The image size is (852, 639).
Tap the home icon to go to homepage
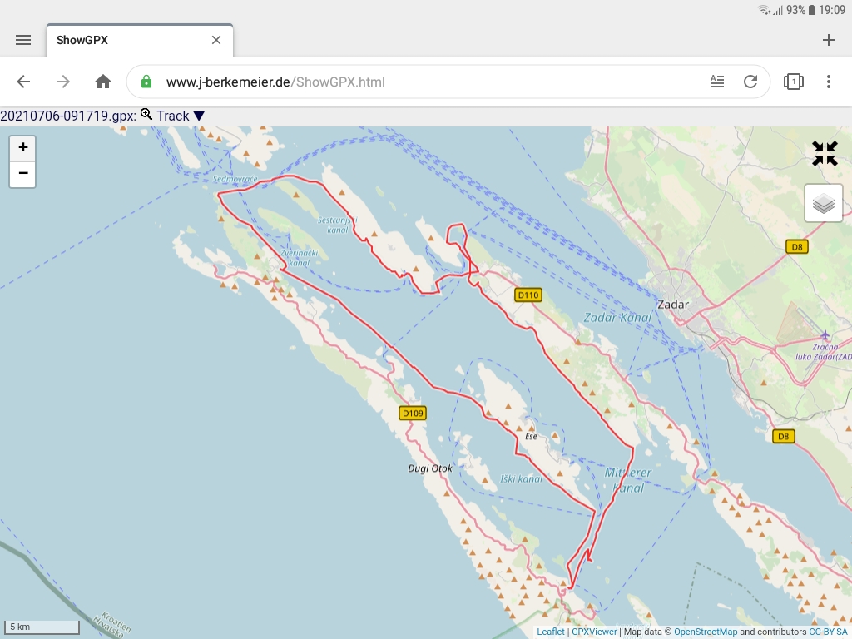102,81
